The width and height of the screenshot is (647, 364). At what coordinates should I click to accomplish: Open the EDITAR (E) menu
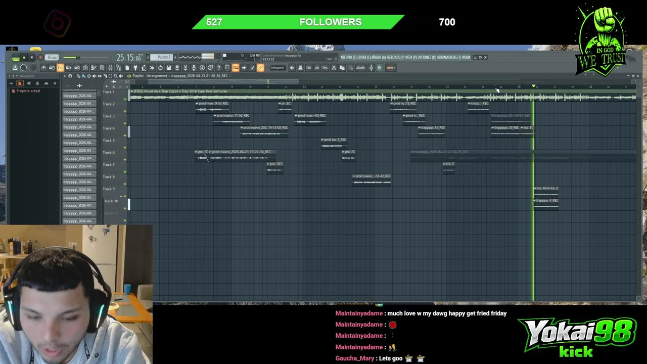point(364,57)
